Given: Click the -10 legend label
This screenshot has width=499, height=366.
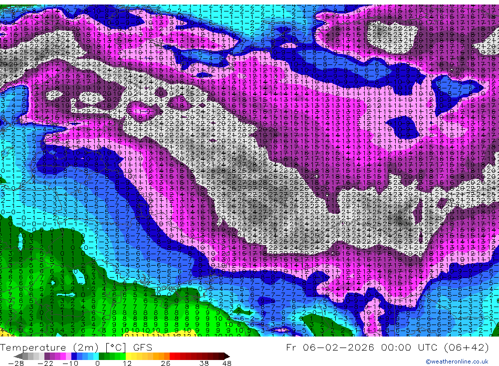Looking at the screenshot, I should point(70,364).
